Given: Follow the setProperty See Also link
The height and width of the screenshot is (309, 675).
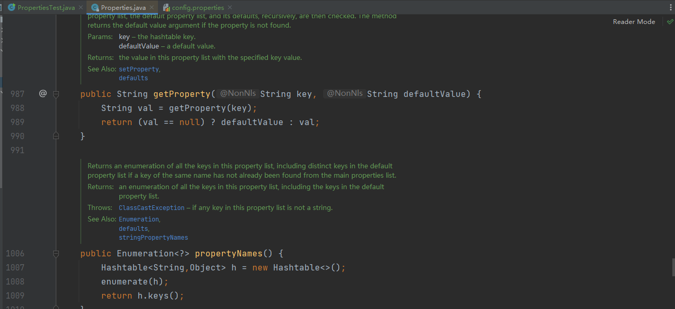Looking at the screenshot, I should (139, 69).
